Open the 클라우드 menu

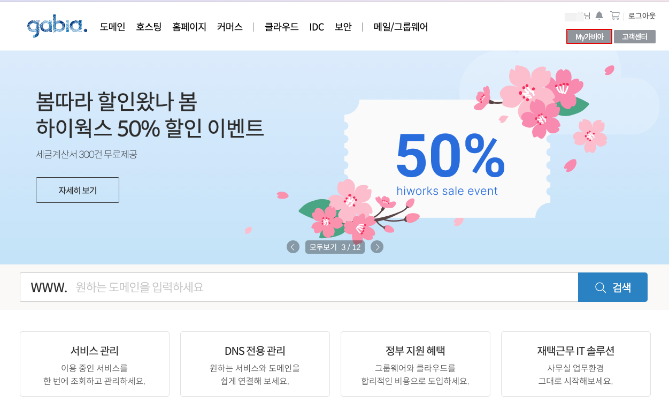282,27
